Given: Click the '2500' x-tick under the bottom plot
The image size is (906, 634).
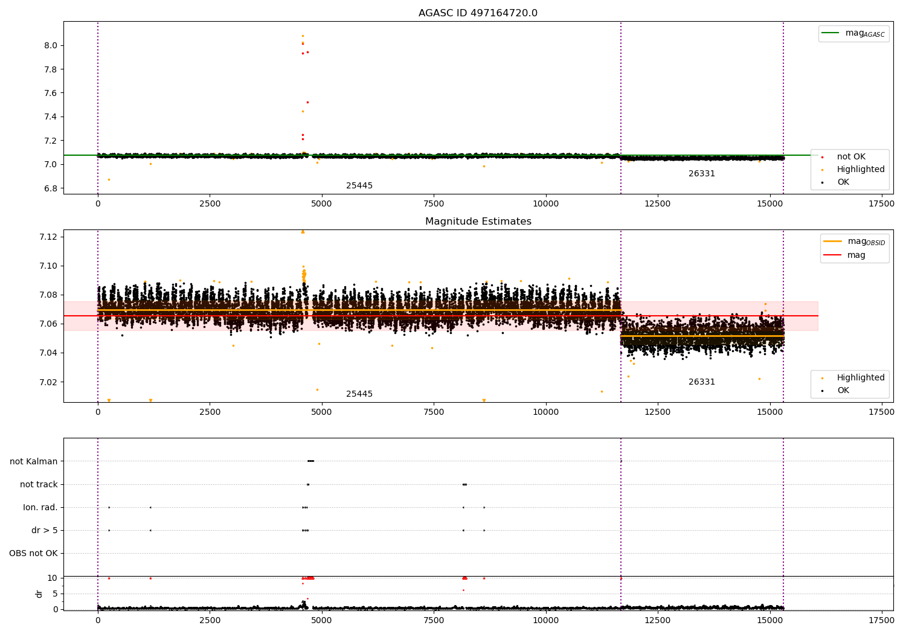Looking at the screenshot, I should pos(210,620).
